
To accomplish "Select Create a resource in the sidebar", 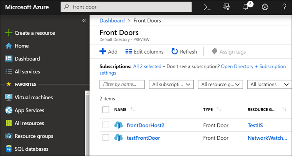I will click(x=35, y=33).
